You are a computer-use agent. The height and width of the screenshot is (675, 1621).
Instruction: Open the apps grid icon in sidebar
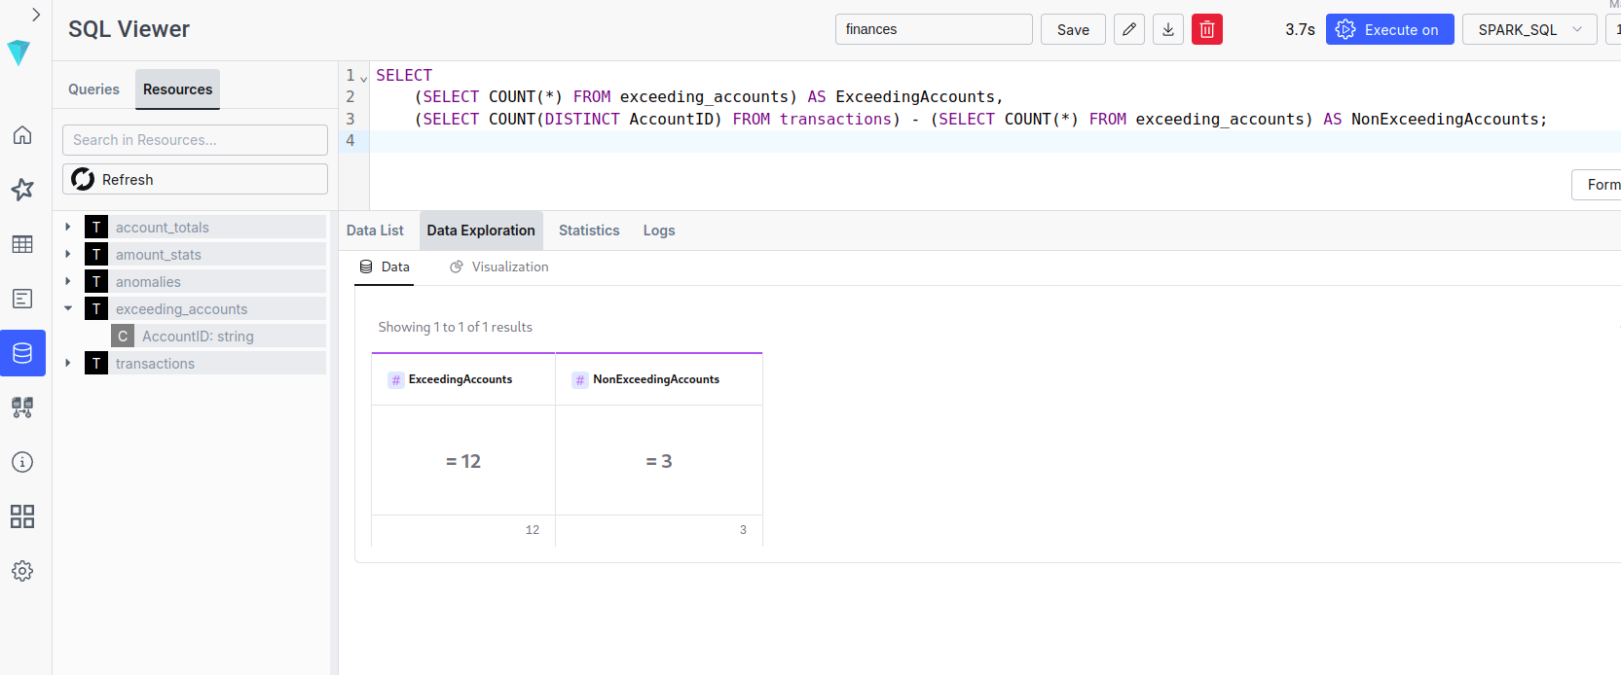tap(22, 516)
